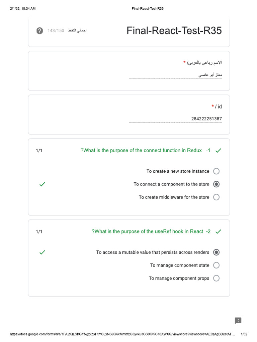Click the feedback report icon
The width and height of the screenshot is (257, 342).
tap(238, 321)
